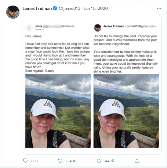Click the share upload icon
Viewport: 167px width, 168px height.
(x=137, y=161)
